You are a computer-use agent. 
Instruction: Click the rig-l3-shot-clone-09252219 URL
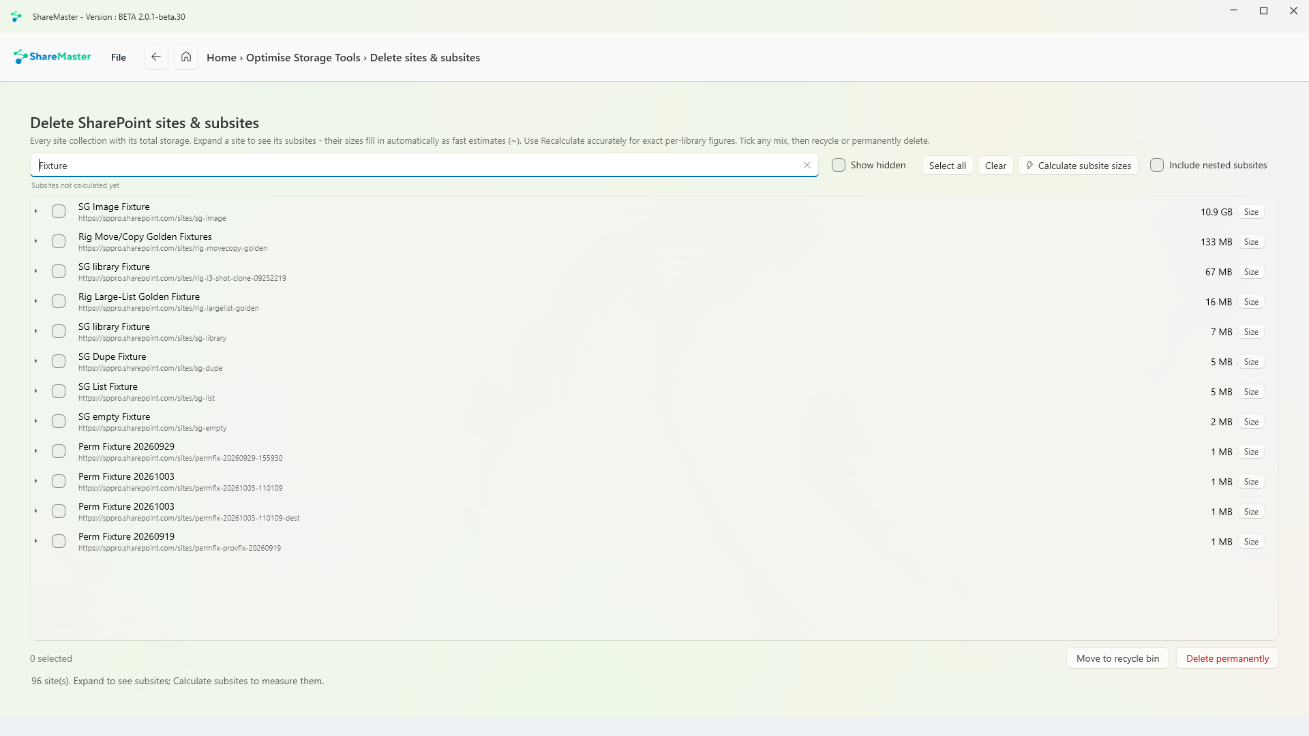182,278
